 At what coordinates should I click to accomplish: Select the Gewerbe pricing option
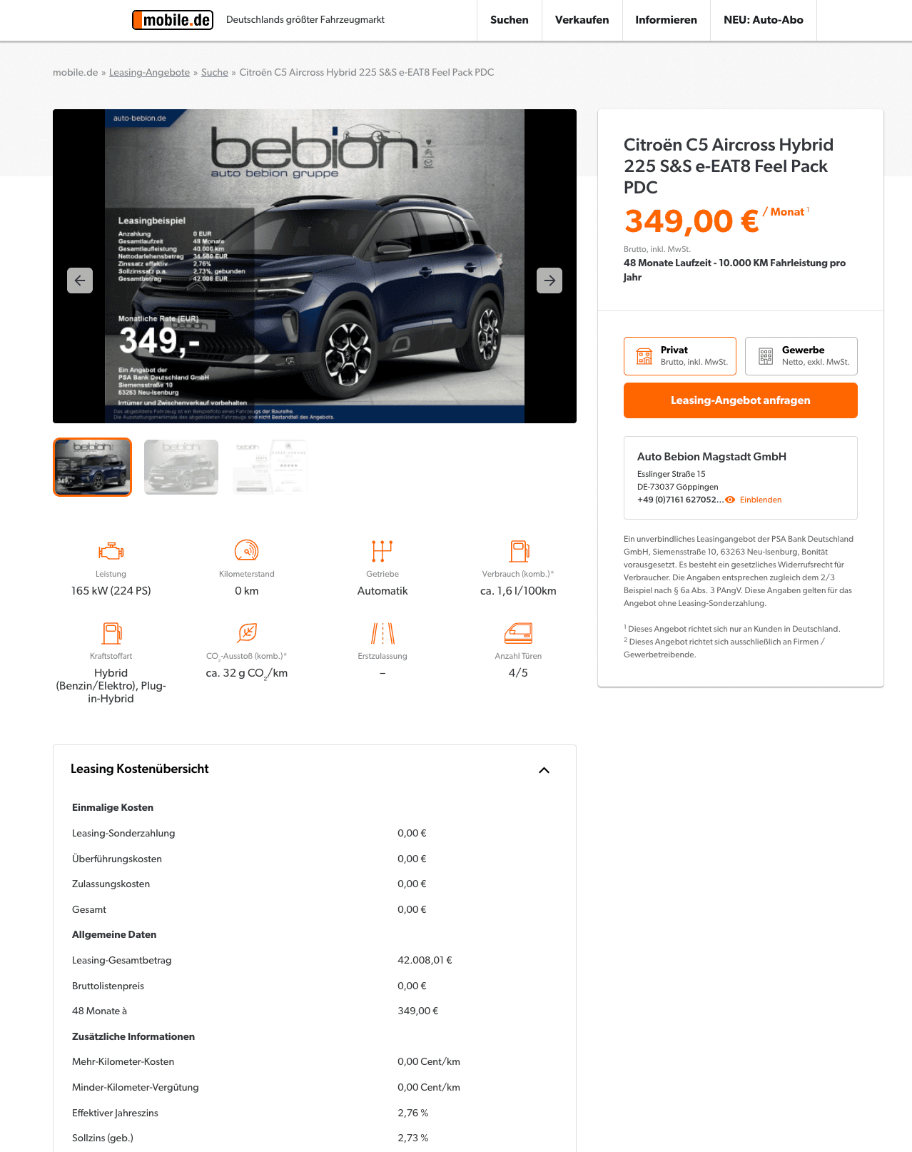801,356
